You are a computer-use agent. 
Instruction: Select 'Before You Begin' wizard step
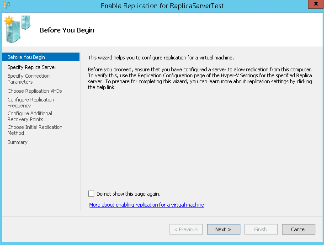tap(41, 57)
